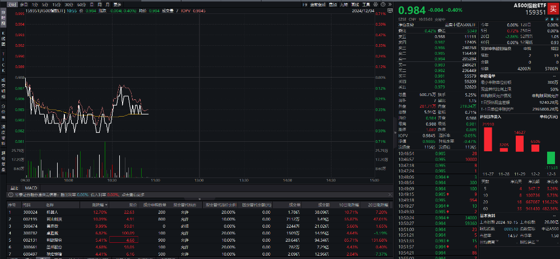Open the 更多 timeframe menu
The image size is (560, 259).
coord(117,4)
